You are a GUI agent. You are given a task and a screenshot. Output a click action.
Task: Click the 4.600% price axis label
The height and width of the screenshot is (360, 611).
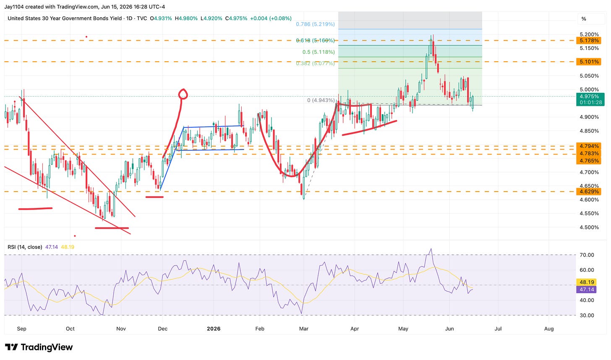tap(589, 200)
